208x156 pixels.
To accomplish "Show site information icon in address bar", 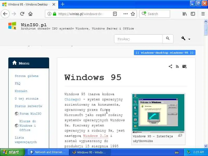I will point(49,14).
